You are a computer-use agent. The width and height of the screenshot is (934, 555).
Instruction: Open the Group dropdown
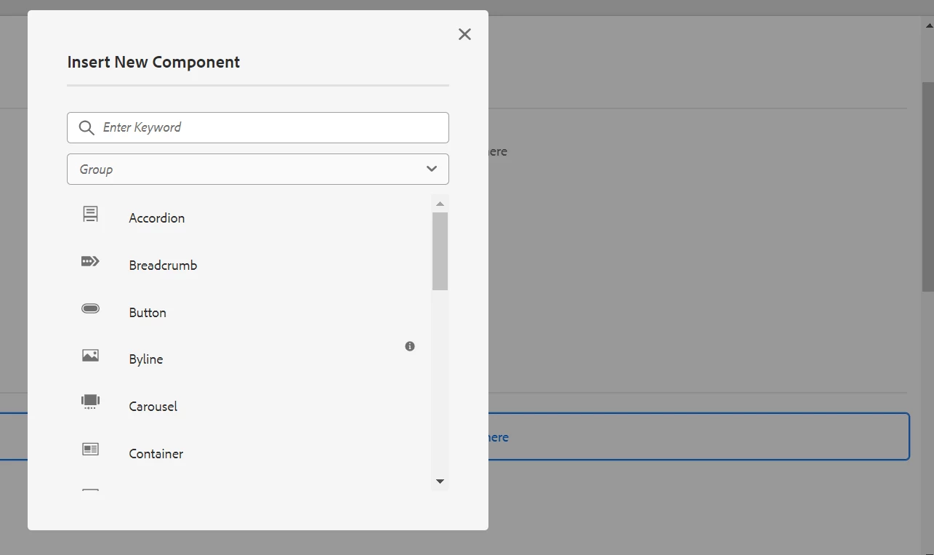(258, 169)
